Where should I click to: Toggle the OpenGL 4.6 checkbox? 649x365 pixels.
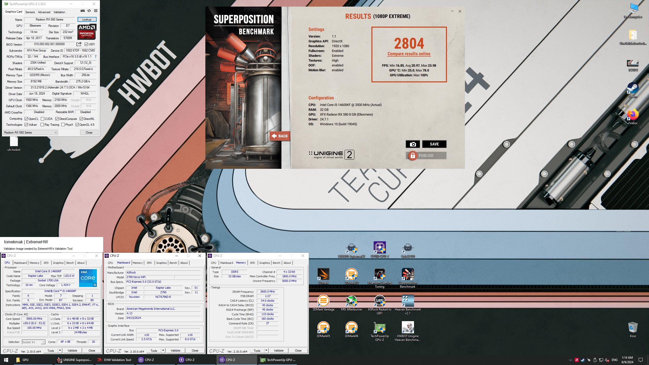tap(77, 124)
